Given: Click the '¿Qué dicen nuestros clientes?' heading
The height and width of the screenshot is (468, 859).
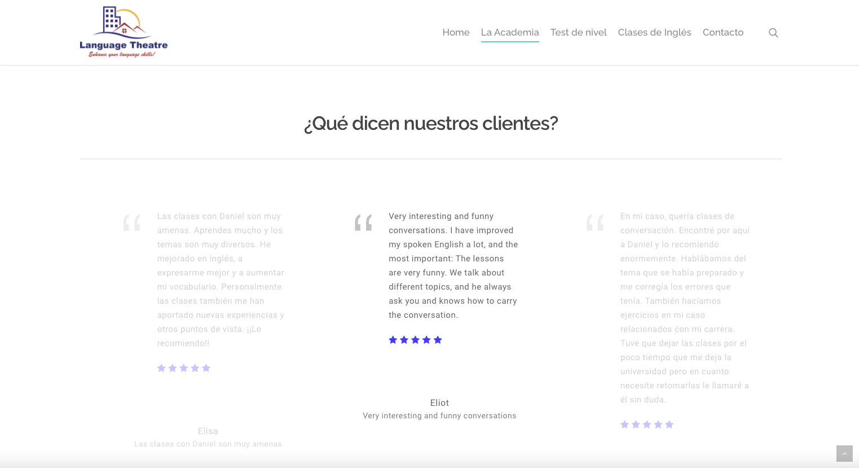Looking at the screenshot, I should 430,123.
